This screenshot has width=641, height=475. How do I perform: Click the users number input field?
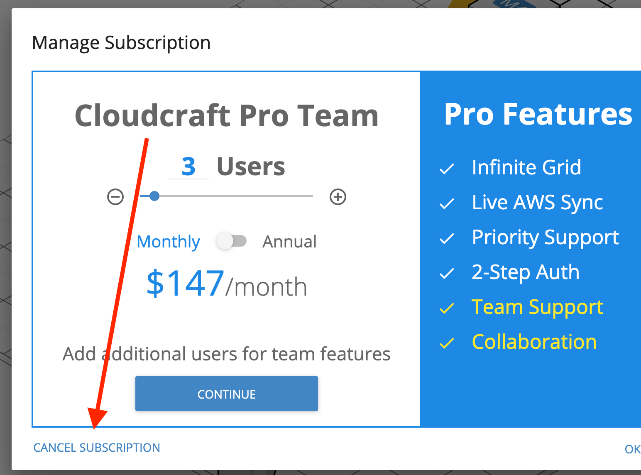point(188,166)
